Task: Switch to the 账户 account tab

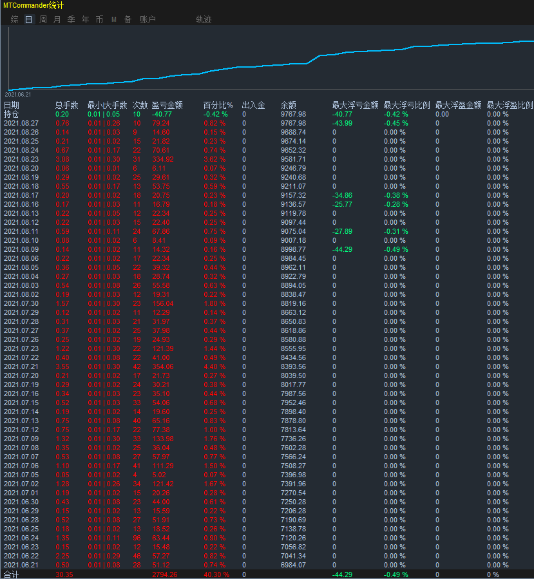Action: [148, 19]
